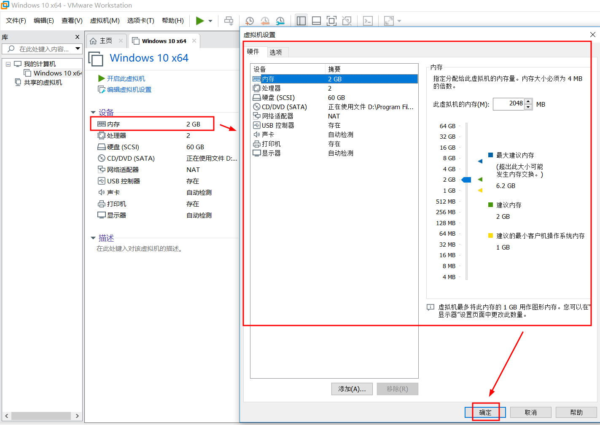600x425 pixels.
Task: Select the 硬盘 (SCSI) row in the settings dialog
Action: pyautogui.click(x=334, y=97)
